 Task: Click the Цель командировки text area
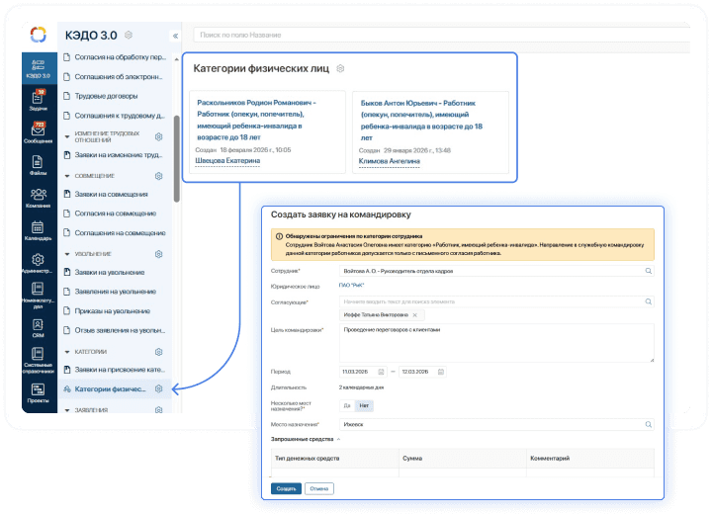[494, 343]
